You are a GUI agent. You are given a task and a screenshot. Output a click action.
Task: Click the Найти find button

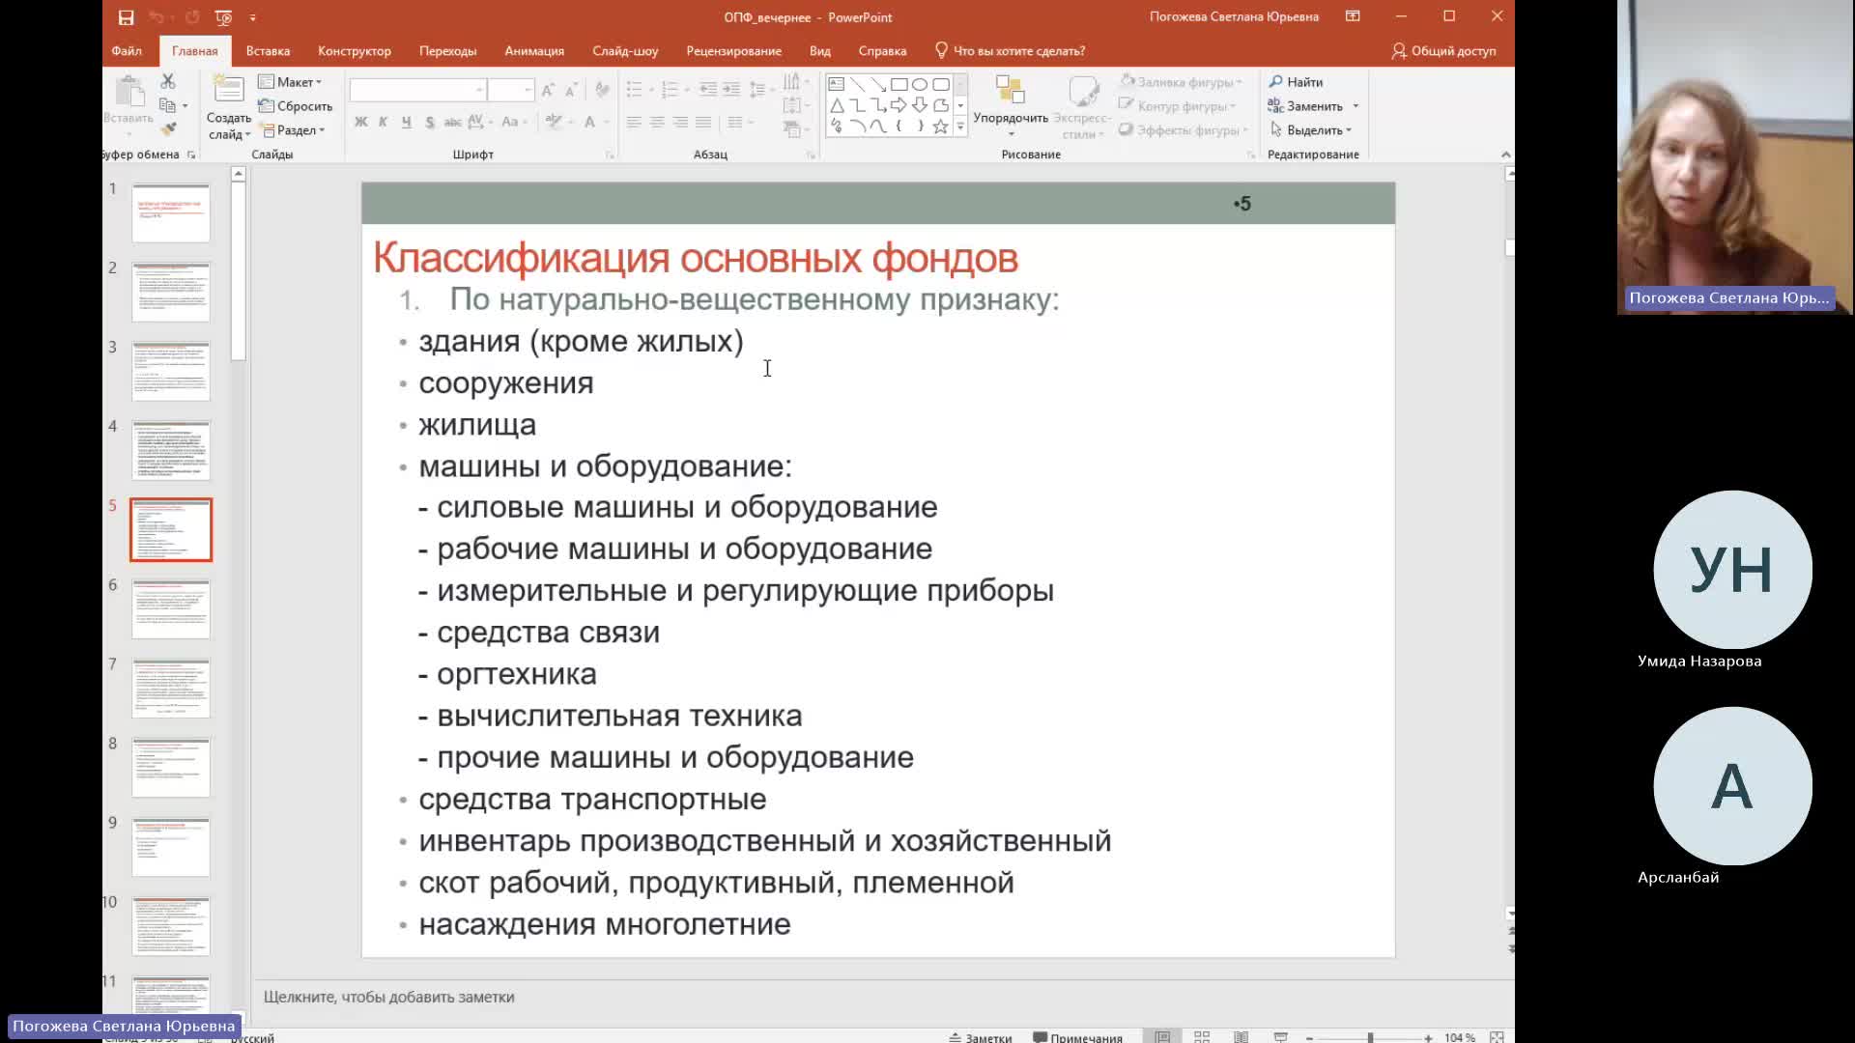(x=1296, y=82)
